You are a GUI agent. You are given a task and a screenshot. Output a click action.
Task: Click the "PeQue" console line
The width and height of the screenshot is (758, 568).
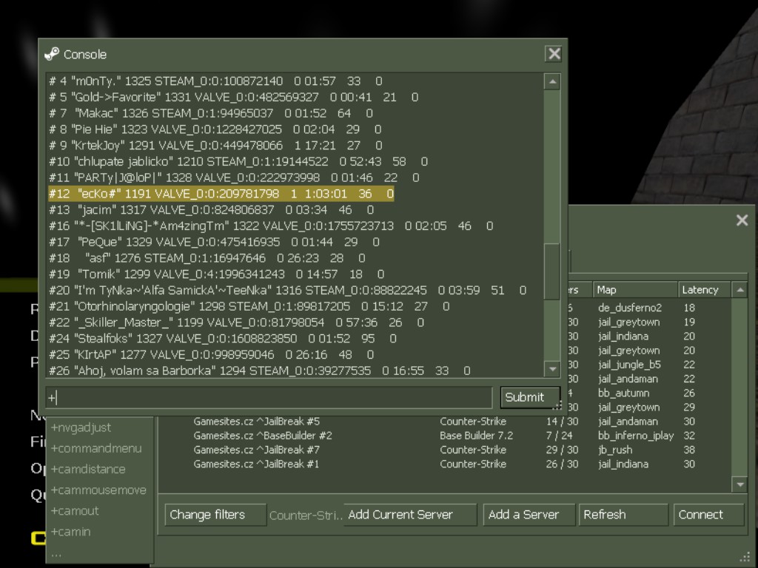coord(214,242)
